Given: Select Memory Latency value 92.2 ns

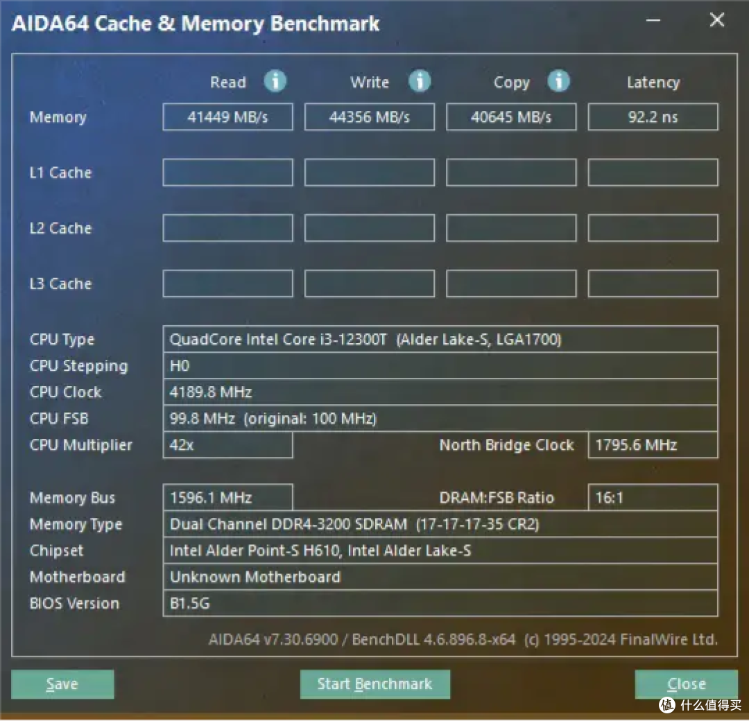Looking at the screenshot, I should 653,117.
